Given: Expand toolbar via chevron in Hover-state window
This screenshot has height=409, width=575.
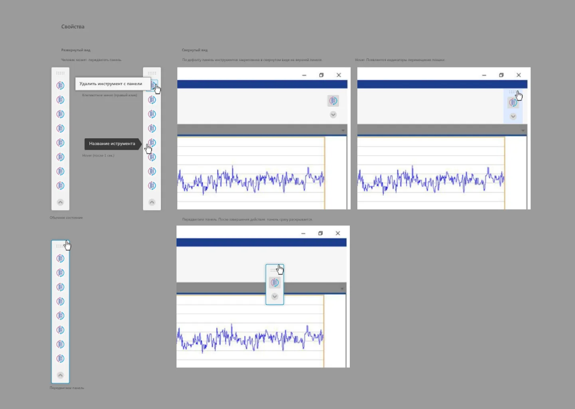Looking at the screenshot, I should pyautogui.click(x=513, y=117).
